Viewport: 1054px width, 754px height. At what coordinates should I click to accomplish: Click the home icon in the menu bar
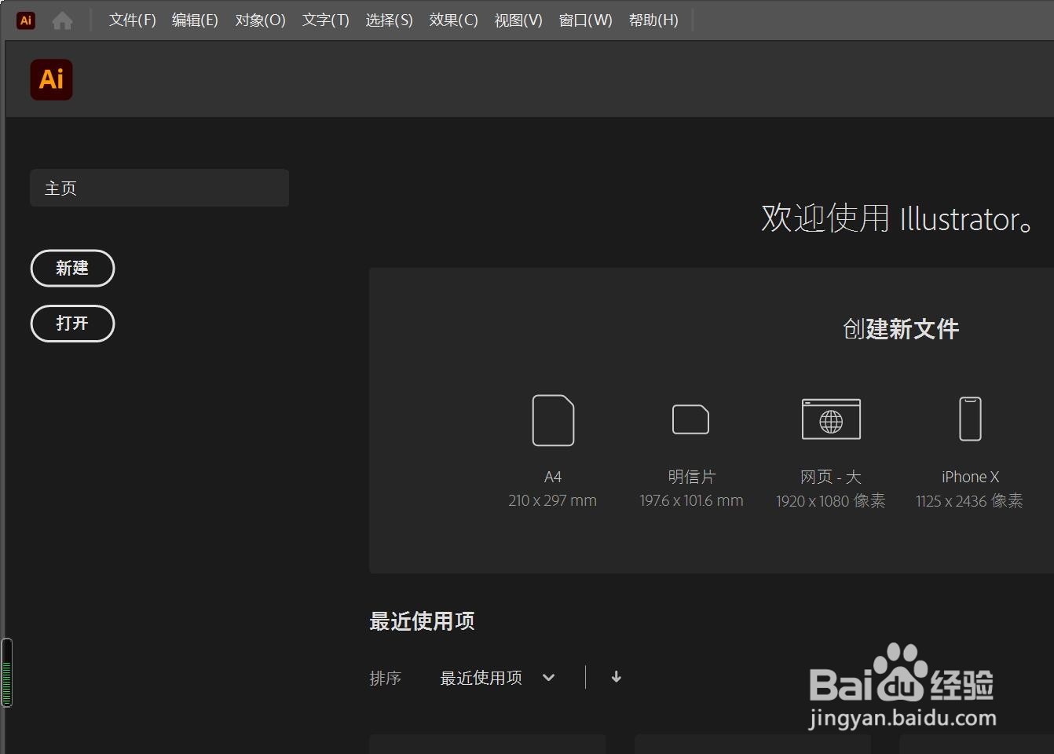[x=62, y=20]
